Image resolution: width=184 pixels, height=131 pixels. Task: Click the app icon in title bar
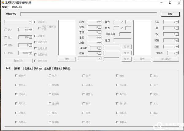click(x=3, y=2)
